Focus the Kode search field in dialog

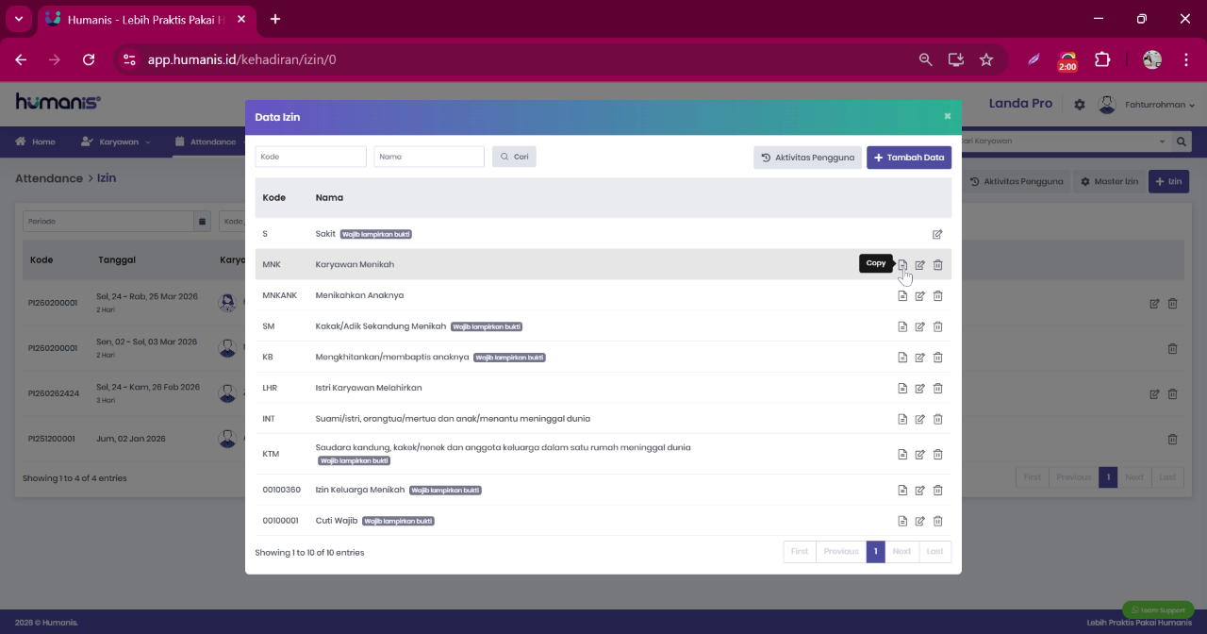tap(310, 157)
